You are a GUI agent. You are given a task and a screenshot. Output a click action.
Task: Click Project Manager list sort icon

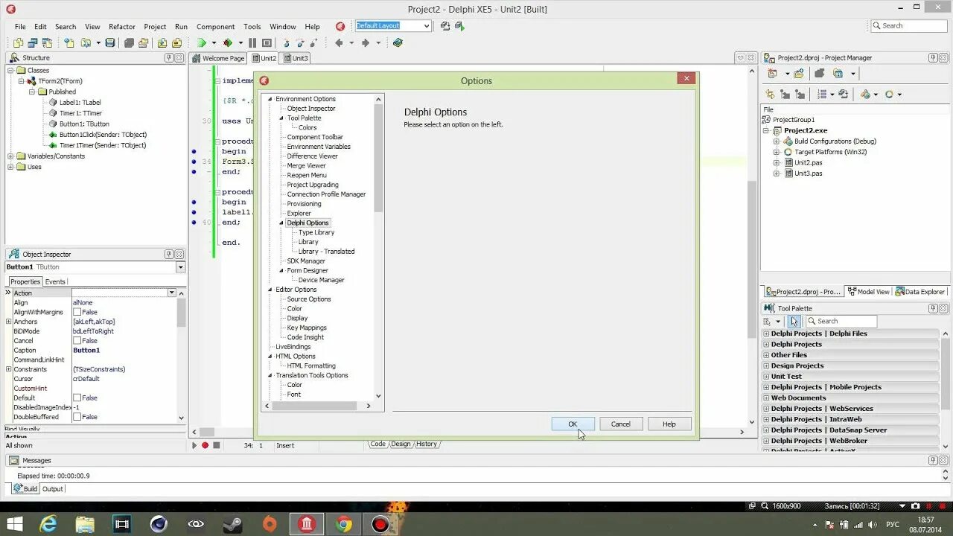coord(822,95)
